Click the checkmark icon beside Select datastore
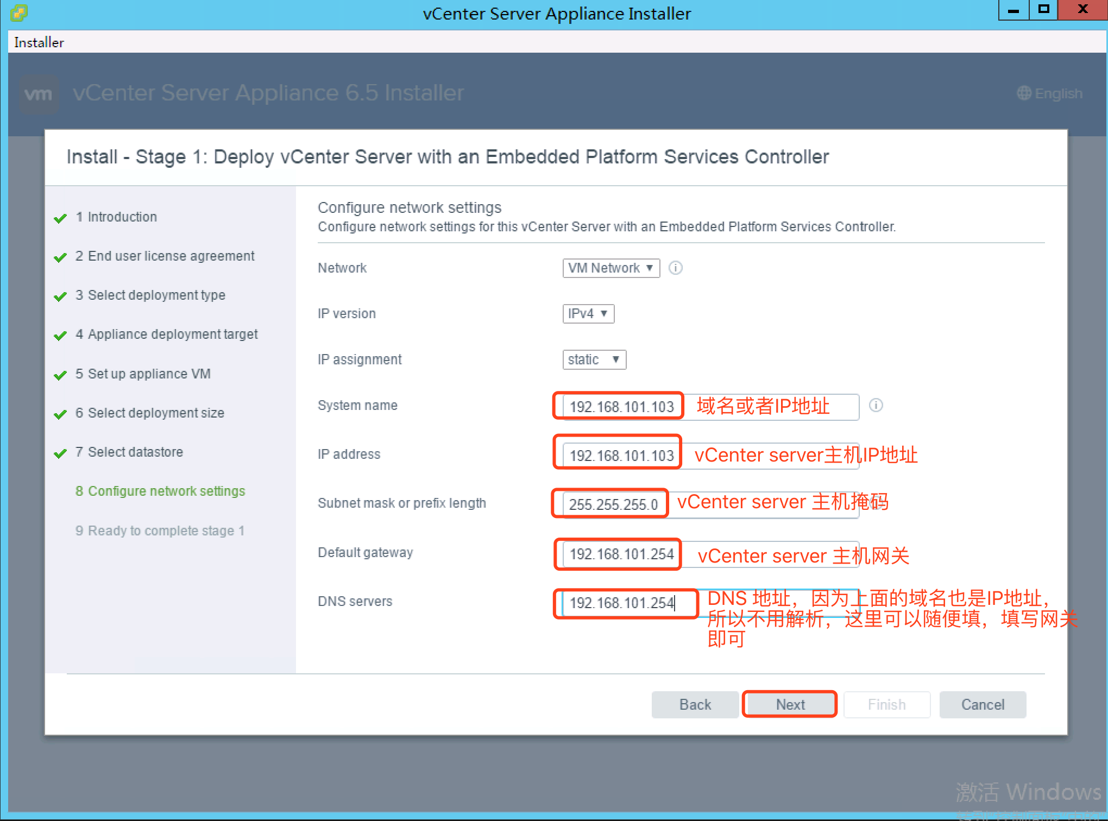This screenshot has width=1108, height=821. pyautogui.click(x=60, y=453)
